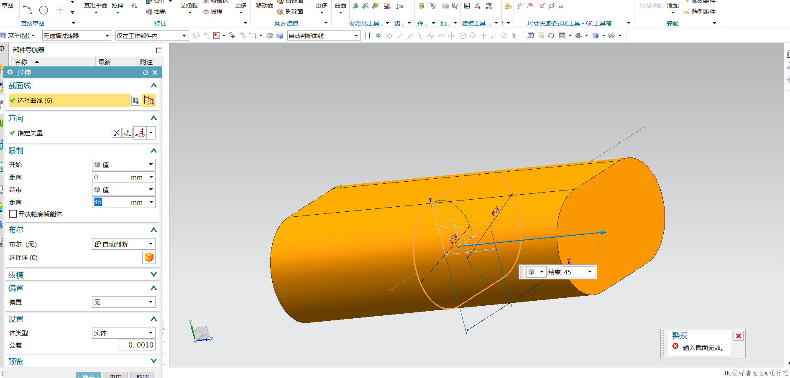Click the orange 选择体 body cube icon
This screenshot has width=790, height=378.
(x=149, y=257)
